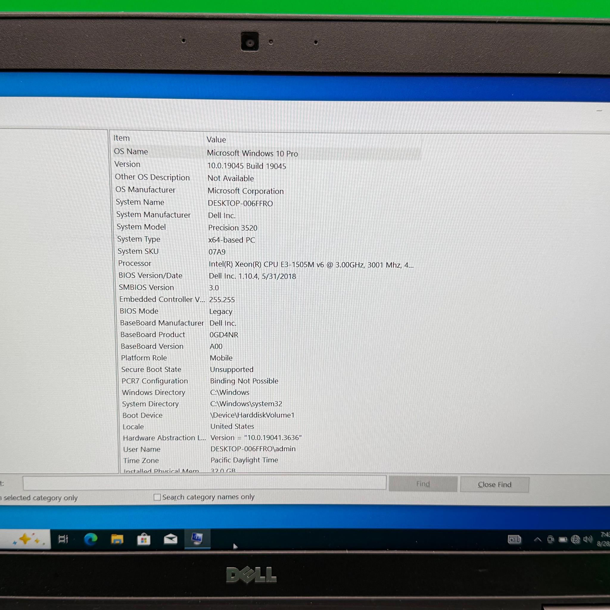Click the 'Mobile' platform role value
This screenshot has width=610, height=610.
click(x=221, y=358)
